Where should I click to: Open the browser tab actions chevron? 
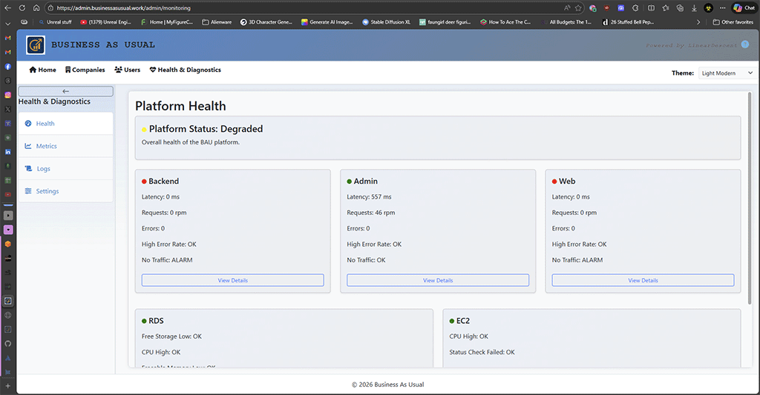pyautogui.click(x=8, y=23)
